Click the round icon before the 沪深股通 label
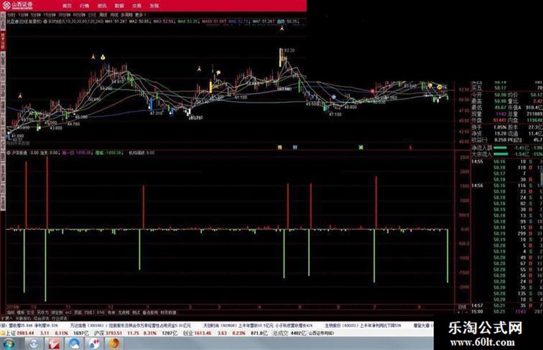The image size is (543, 350). 9,152
